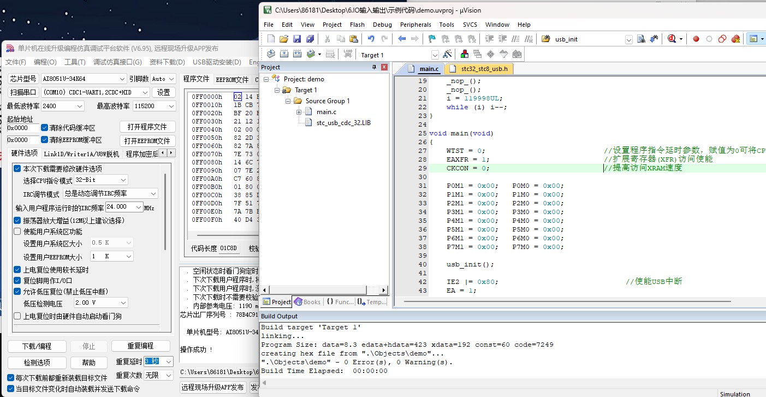766x397 pixels.
Task: Uncheck 清除代码缓冲区 checkbox
Action: click(x=45, y=128)
